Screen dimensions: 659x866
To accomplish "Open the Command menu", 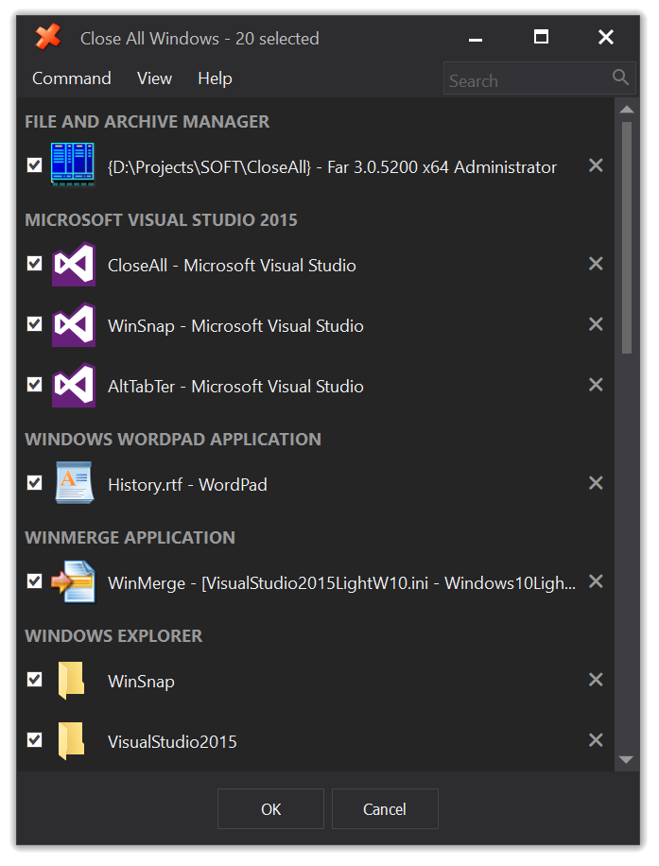I will tap(71, 78).
